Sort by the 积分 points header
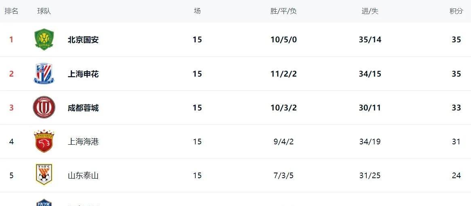The image size is (471, 206). 456,11
